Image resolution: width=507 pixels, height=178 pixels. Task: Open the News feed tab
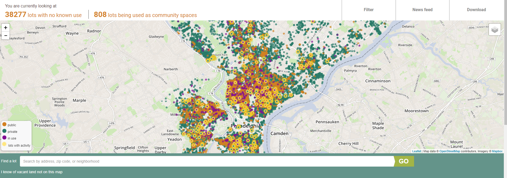point(422,10)
